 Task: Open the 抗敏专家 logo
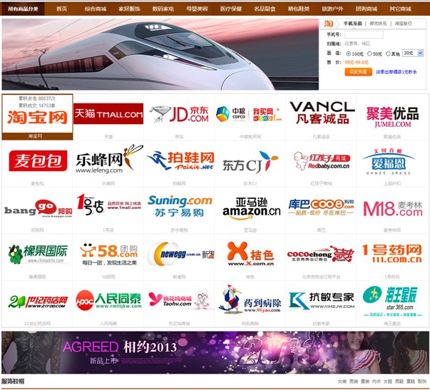321,301
